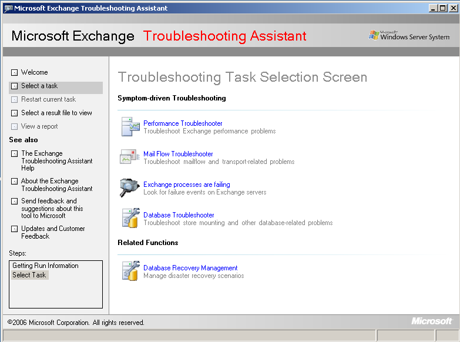Viewport: 460px width, 342px height.
Task: Click the bullet icon beside Select a result file
Action: (14, 113)
